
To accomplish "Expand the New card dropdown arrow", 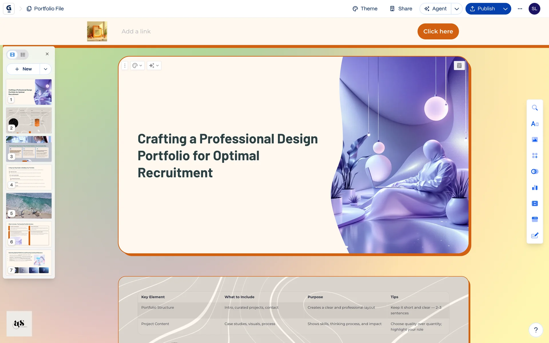I will pos(45,69).
